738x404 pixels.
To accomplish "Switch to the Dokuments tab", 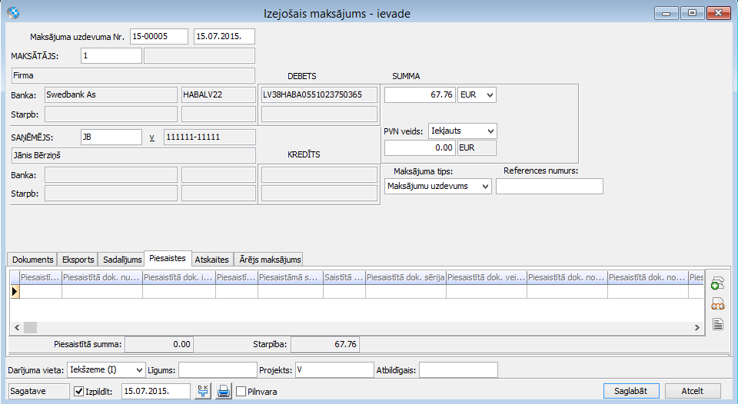I will coord(32,260).
